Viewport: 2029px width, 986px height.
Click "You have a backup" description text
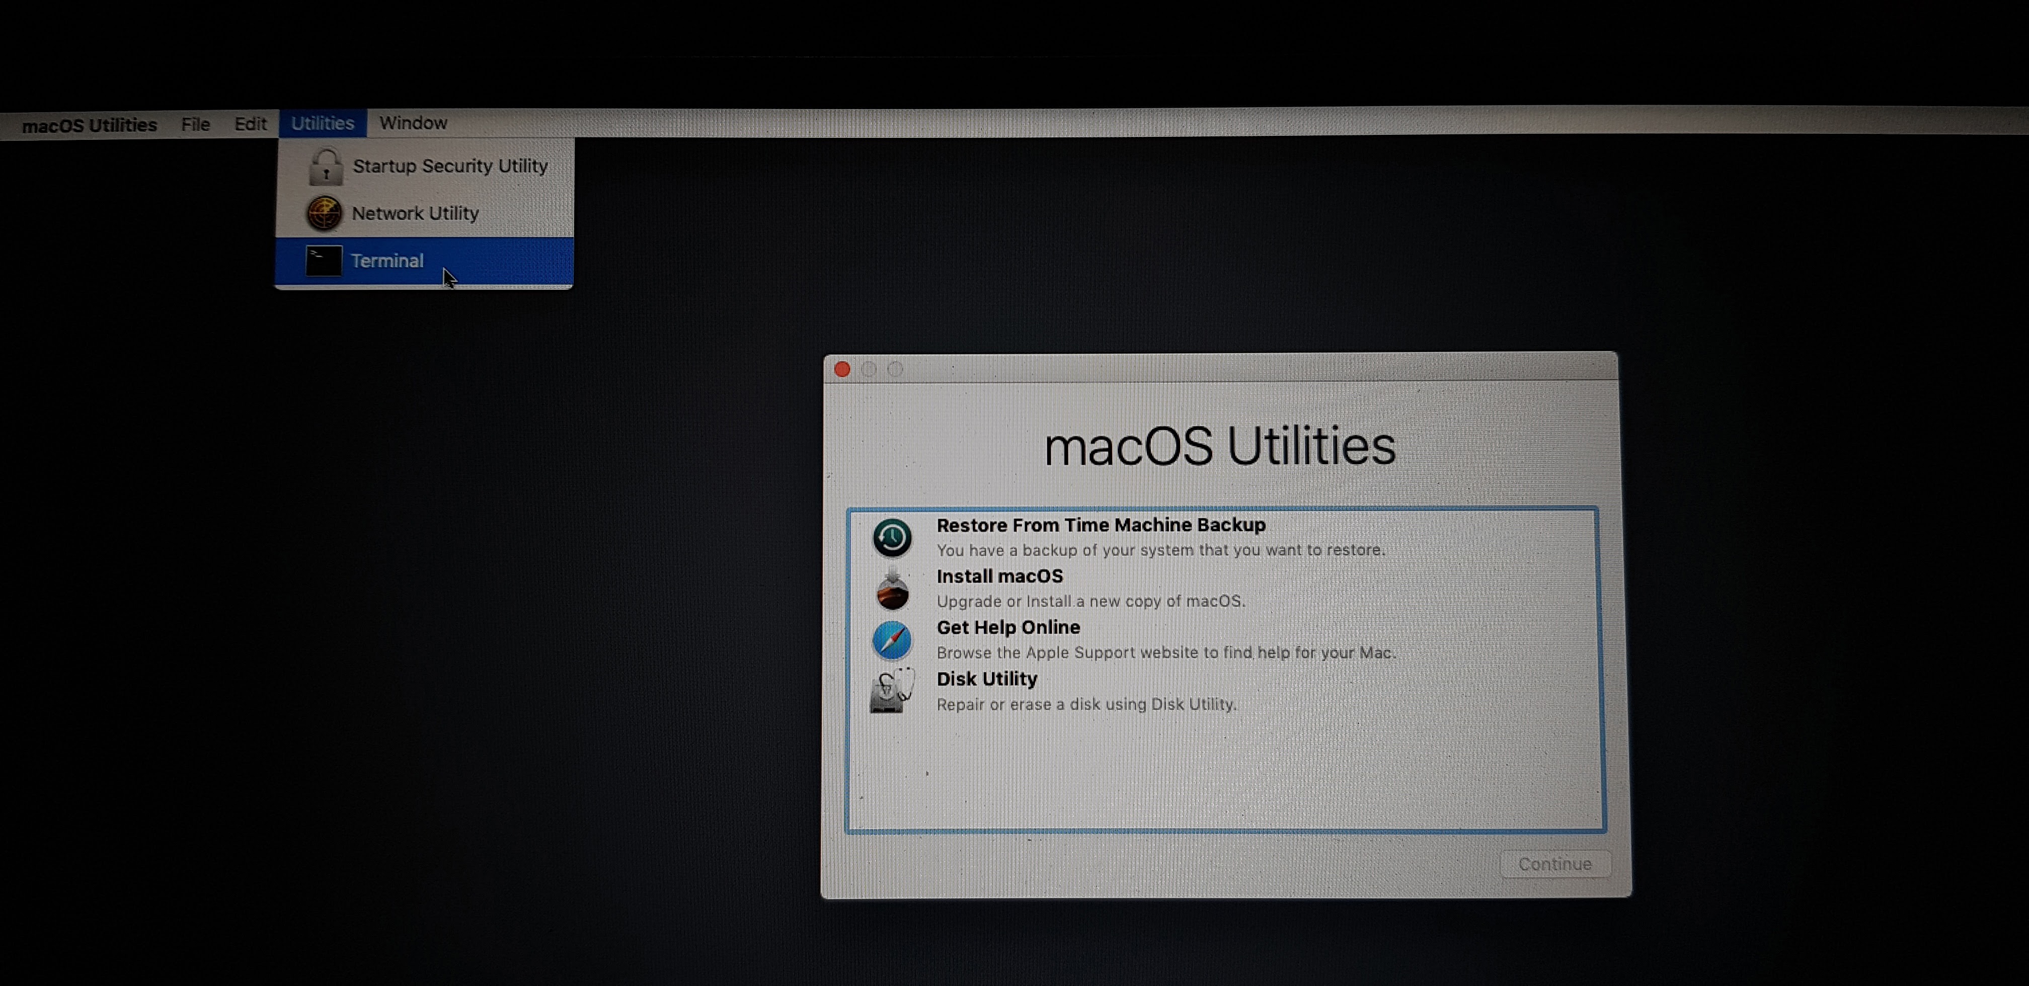(x=1160, y=550)
